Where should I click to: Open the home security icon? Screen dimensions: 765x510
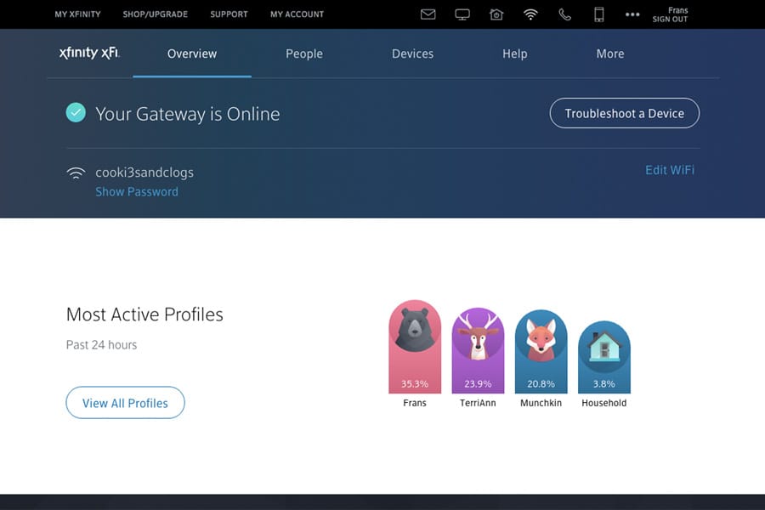496,14
